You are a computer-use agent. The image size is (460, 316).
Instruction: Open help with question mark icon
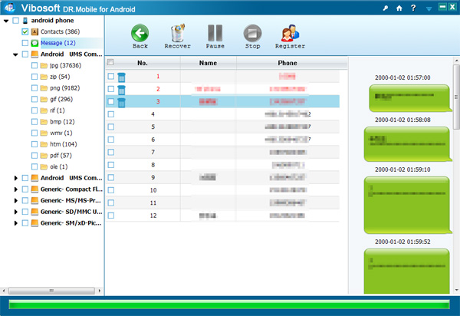(x=413, y=8)
